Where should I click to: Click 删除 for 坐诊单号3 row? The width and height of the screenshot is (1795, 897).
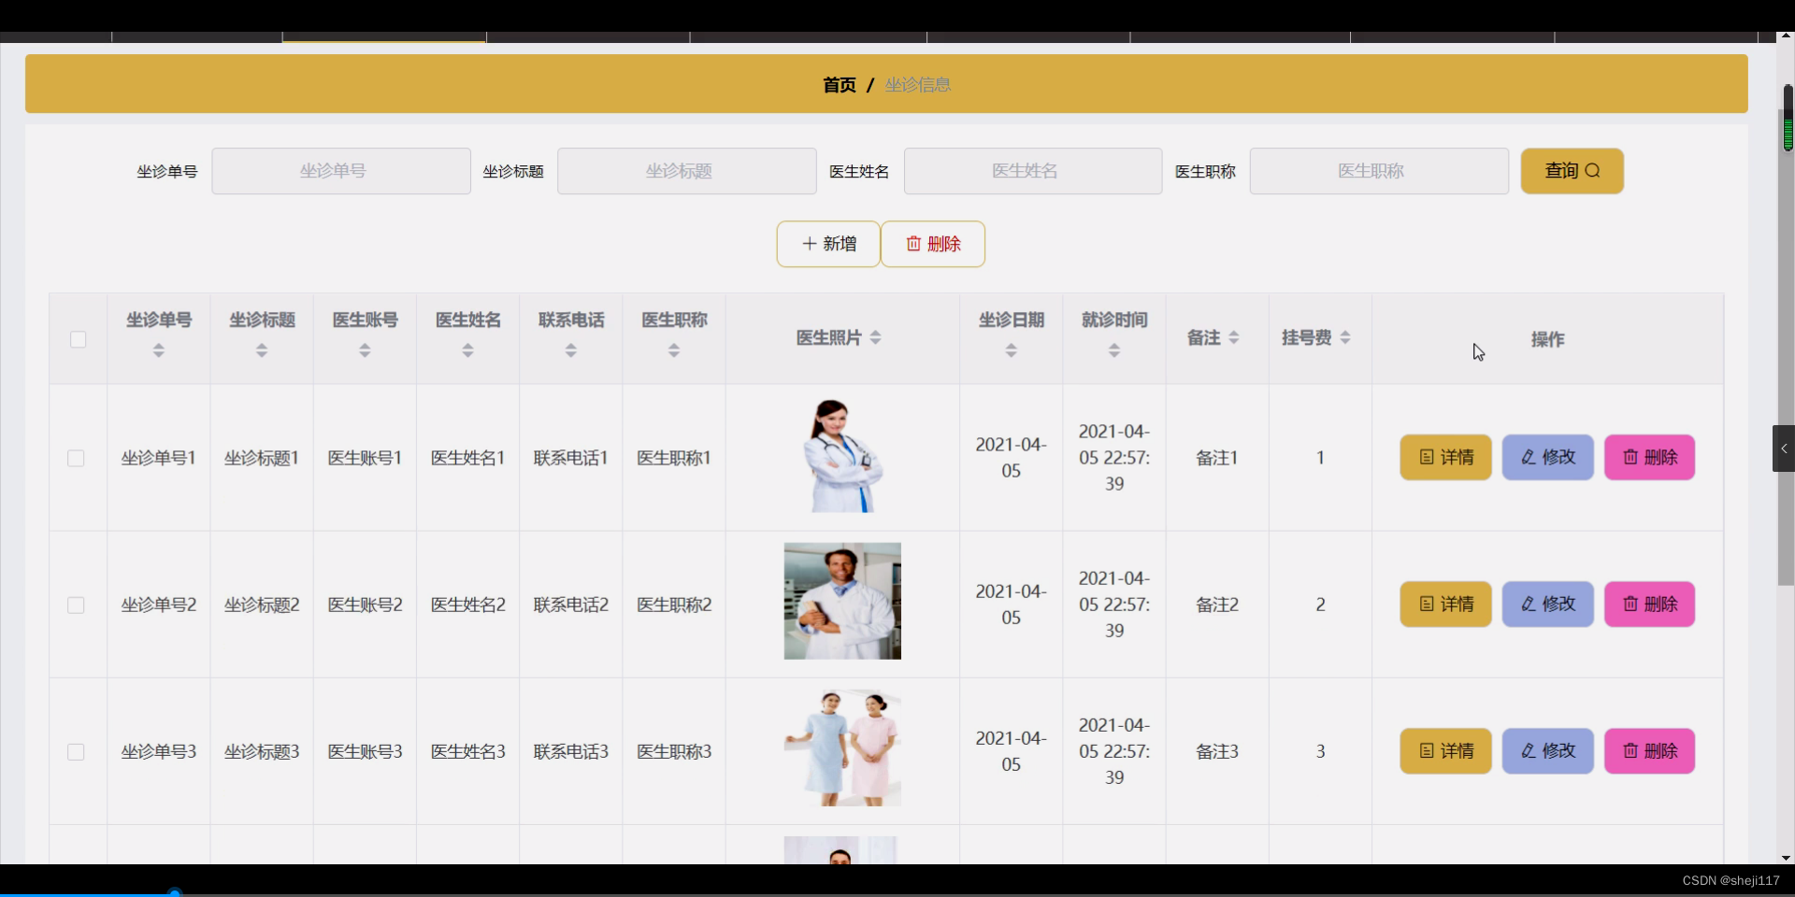click(x=1649, y=750)
